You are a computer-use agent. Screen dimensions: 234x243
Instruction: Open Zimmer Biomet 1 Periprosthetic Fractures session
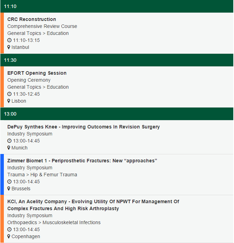point(82,161)
